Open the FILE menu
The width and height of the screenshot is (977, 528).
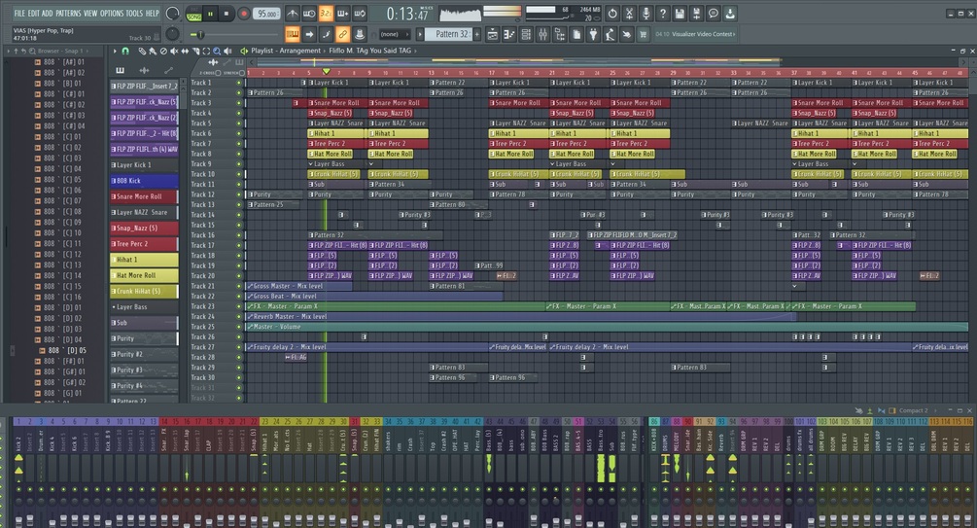click(19, 13)
